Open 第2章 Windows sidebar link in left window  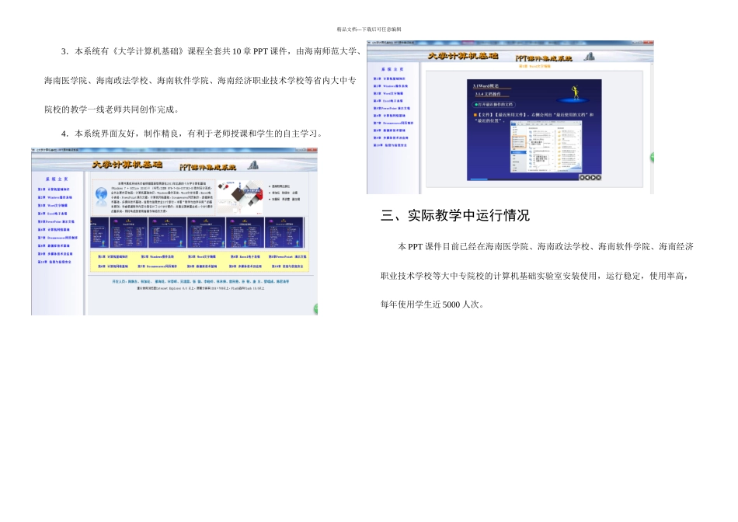[54, 197]
